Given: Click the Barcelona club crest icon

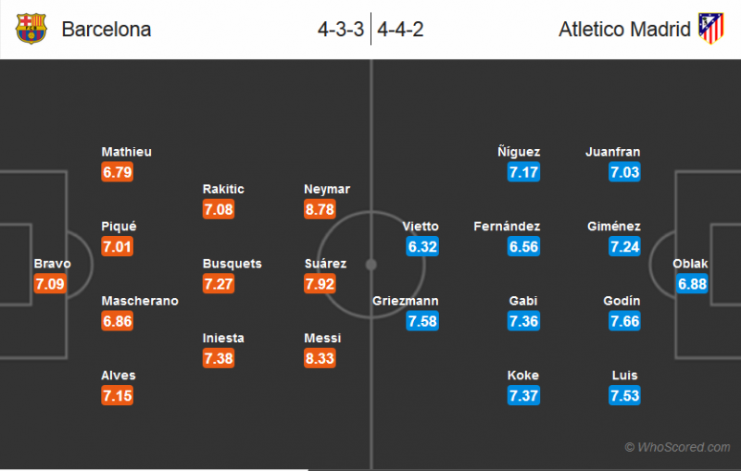Looking at the screenshot, I should [x=31, y=29].
